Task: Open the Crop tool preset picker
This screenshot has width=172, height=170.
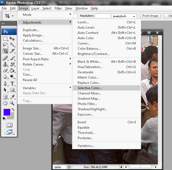Action: (13, 16)
